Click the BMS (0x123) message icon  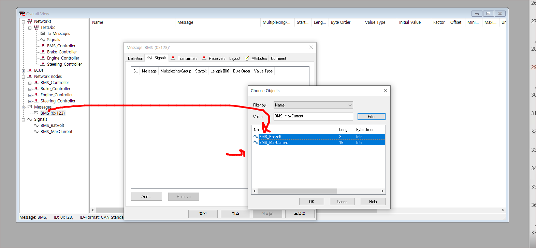[36, 113]
